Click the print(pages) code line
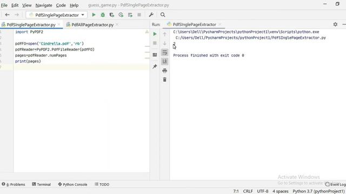This screenshot has width=346, height=194. click(28, 61)
